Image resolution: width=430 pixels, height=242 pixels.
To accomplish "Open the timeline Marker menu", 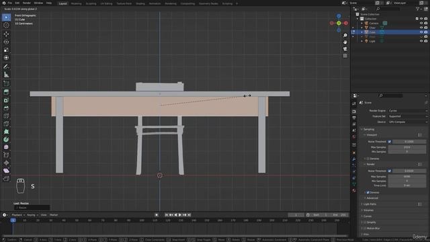I will [x=54, y=215].
